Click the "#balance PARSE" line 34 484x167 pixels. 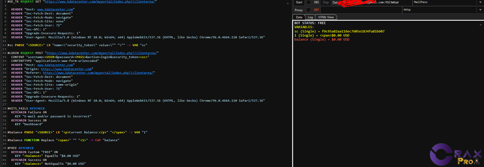[x=77, y=132]
